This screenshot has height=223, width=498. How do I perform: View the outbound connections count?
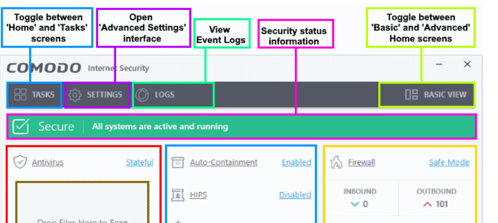tap(436, 204)
